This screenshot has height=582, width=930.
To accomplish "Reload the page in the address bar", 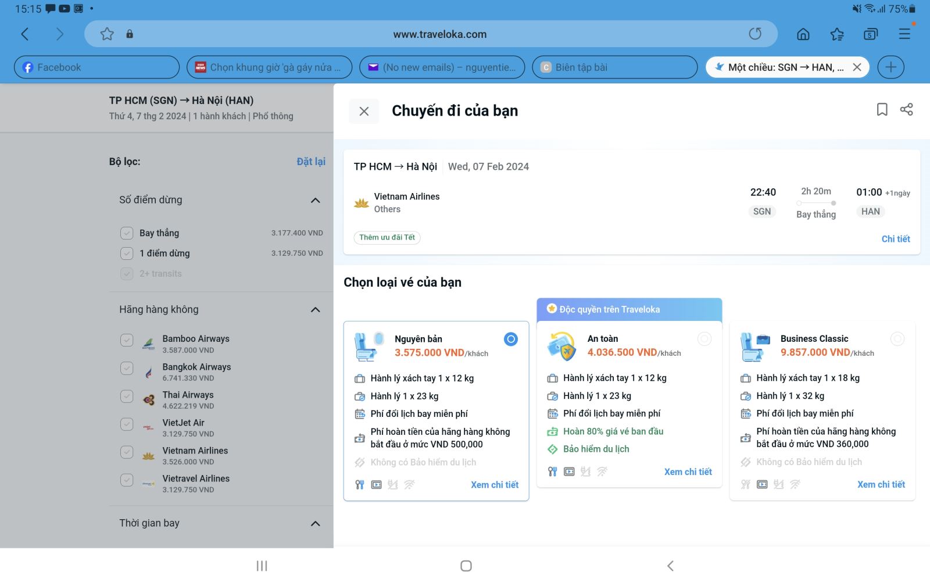I will click(755, 34).
